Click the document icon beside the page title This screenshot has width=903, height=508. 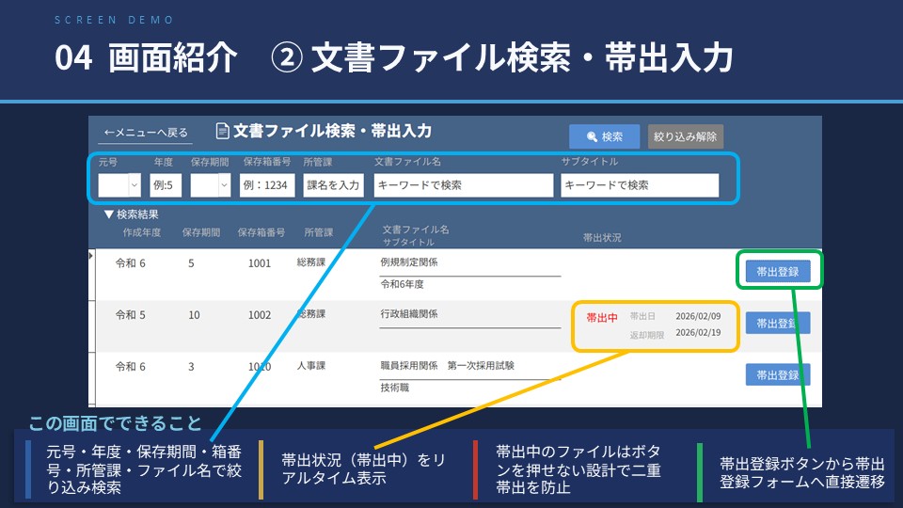[x=223, y=132]
